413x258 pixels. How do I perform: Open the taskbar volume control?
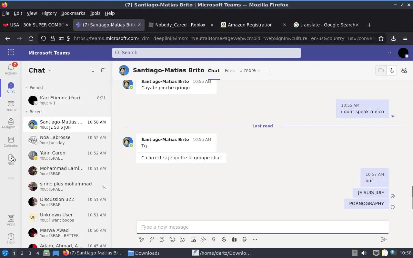(x=364, y=253)
